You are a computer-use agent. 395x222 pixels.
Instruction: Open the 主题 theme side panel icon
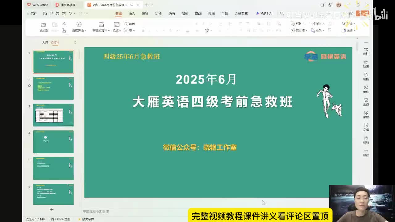pos(366,102)
